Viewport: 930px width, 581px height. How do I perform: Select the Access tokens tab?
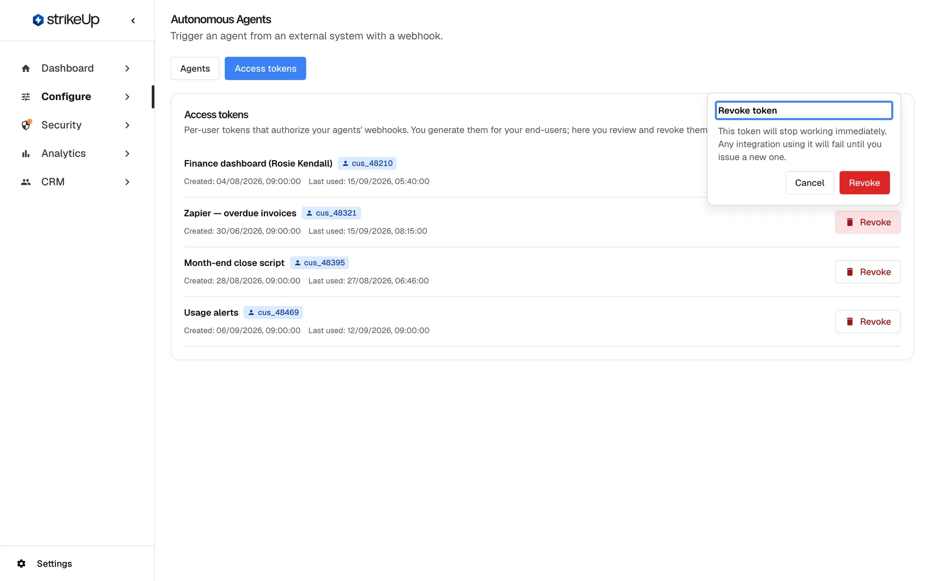point(265,68)
